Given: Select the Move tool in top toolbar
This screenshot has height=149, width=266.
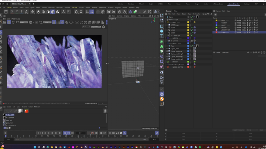Looking at the screenshot, I should point(33,12).
